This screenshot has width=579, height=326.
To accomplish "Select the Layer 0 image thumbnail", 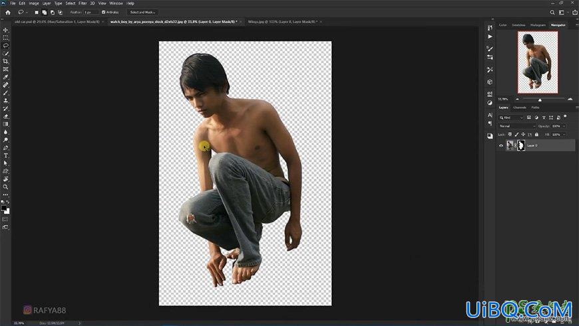I will point(510,145).
